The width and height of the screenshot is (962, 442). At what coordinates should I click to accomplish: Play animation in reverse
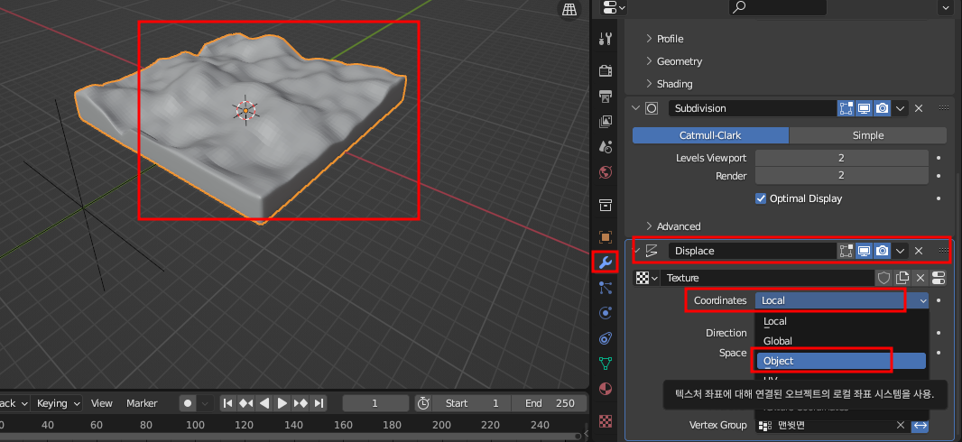pos(264,403)
